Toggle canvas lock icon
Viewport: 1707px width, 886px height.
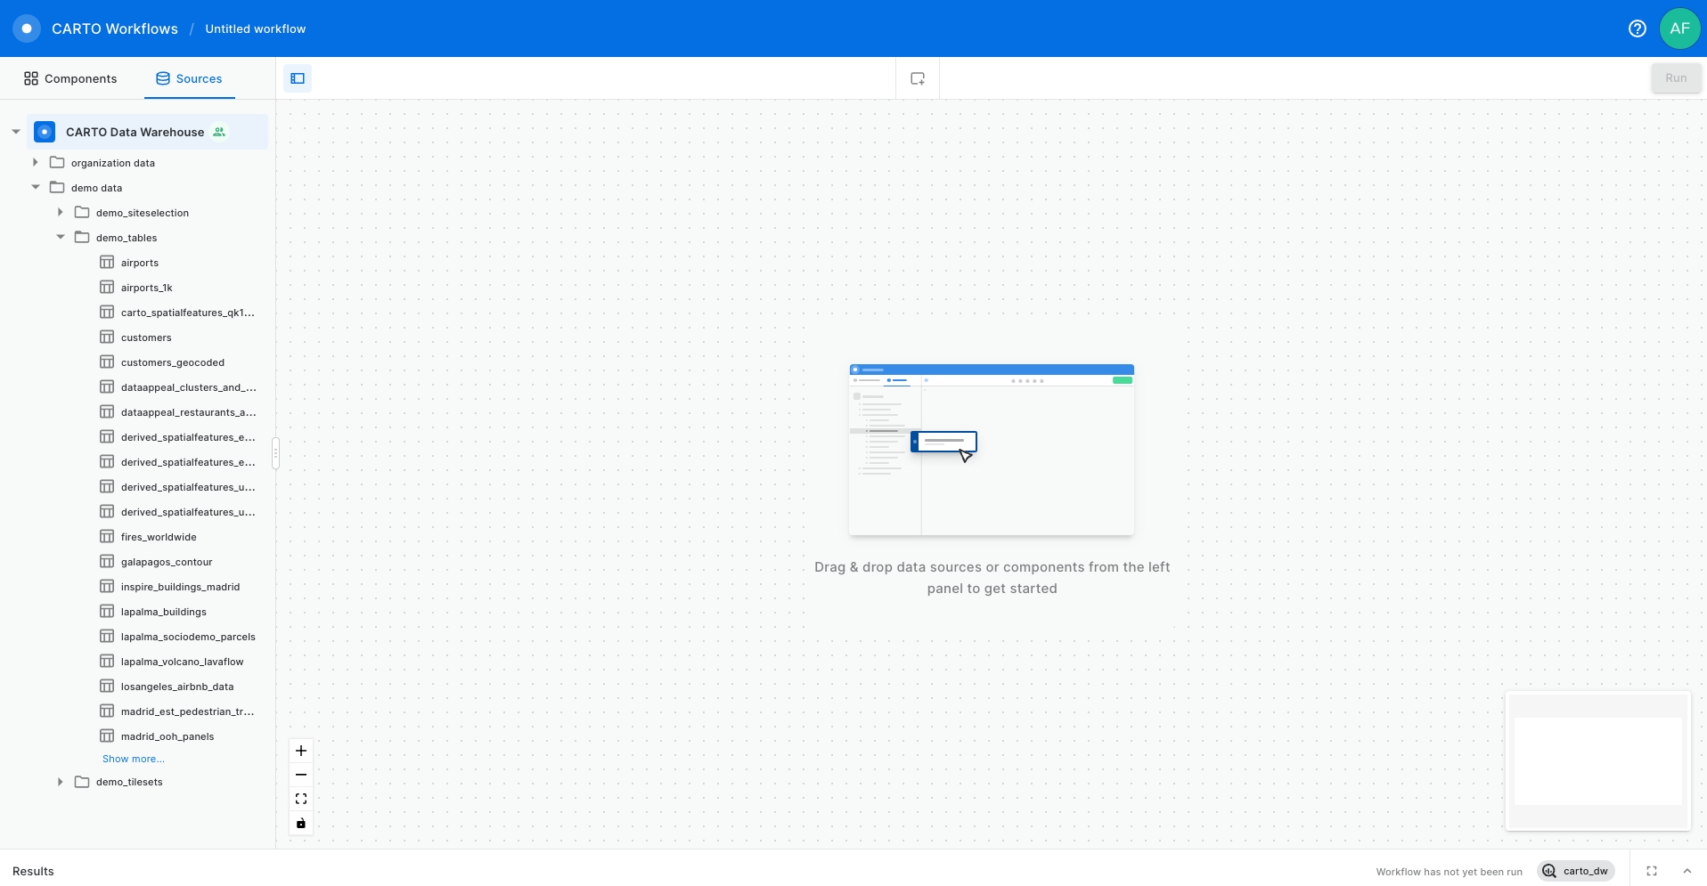point(301,823)
